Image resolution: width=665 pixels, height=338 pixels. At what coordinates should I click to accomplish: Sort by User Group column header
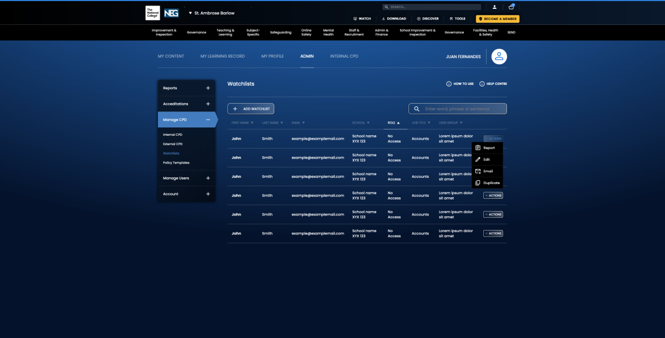point(451,122)
